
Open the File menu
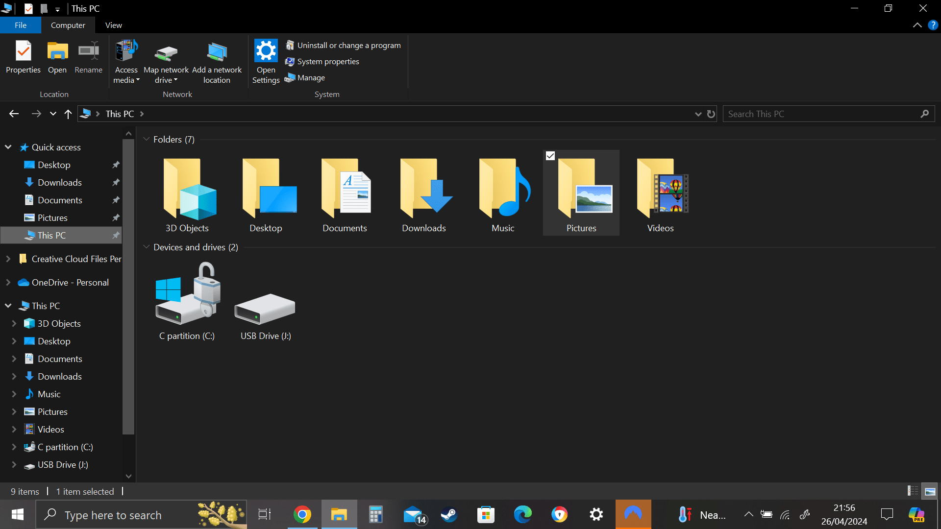[x=21, y=25]
